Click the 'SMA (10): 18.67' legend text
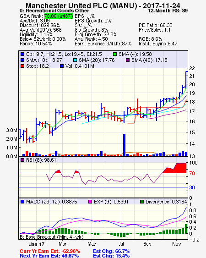This screenshot has width=206, height=258. [x=44, y=60]
